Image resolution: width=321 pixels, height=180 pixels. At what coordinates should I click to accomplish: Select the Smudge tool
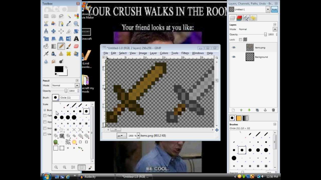click(54, 61)
